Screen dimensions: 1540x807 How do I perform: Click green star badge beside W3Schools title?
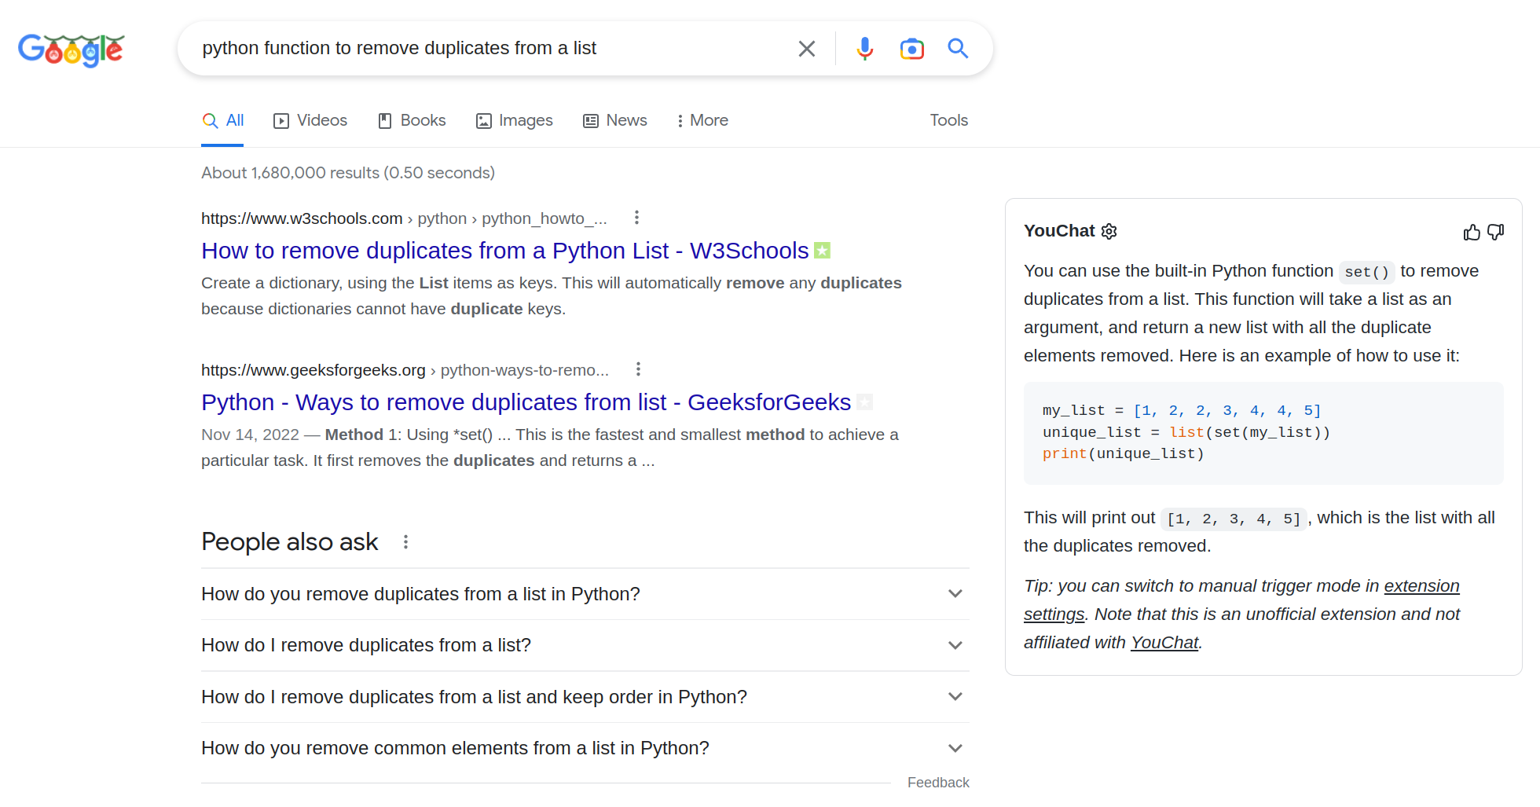822,251
